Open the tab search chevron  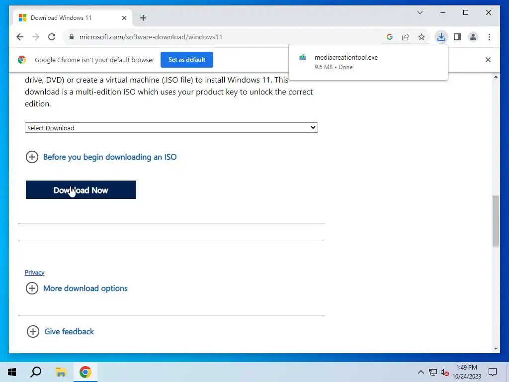(420, 12)
